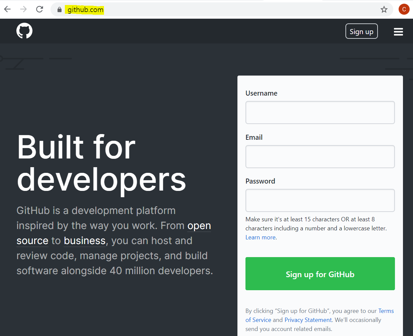The width and height of the screenshot is (413, 336).
Task: Click the 'Email' field label
Action: coord(254,137)
